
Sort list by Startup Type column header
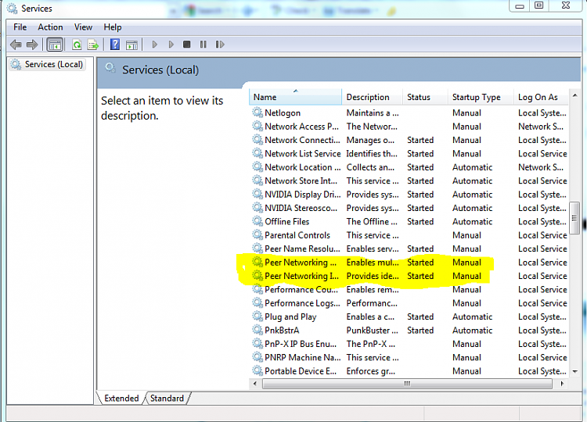pyautogui.click(x=481, y=97)
